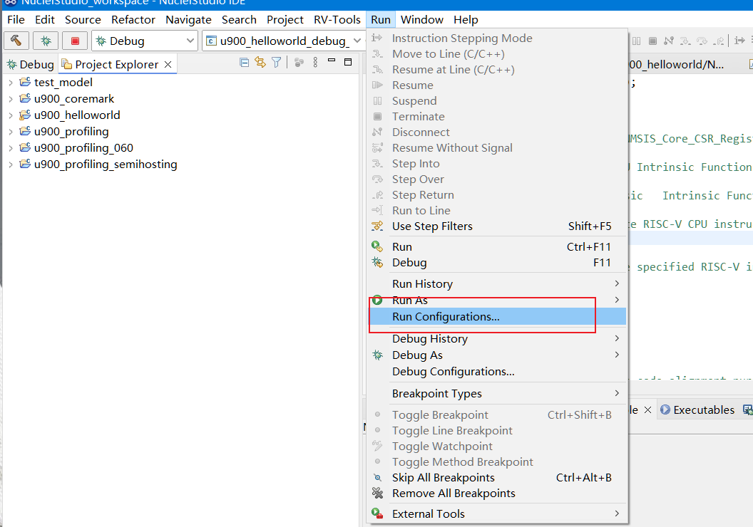The width and height of the screenshot is (753, 527).
Task: Choose Debug Configurations... from Run menu
Action: tap(453, 372)
